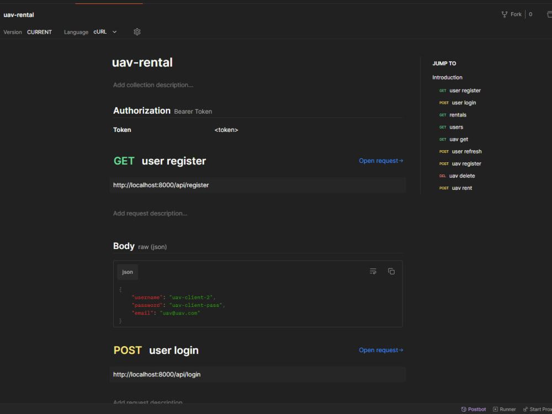Open Runner in status bar
Viewport: 552px width, 414px height.
pyautogui.click(x=504, y=409)
